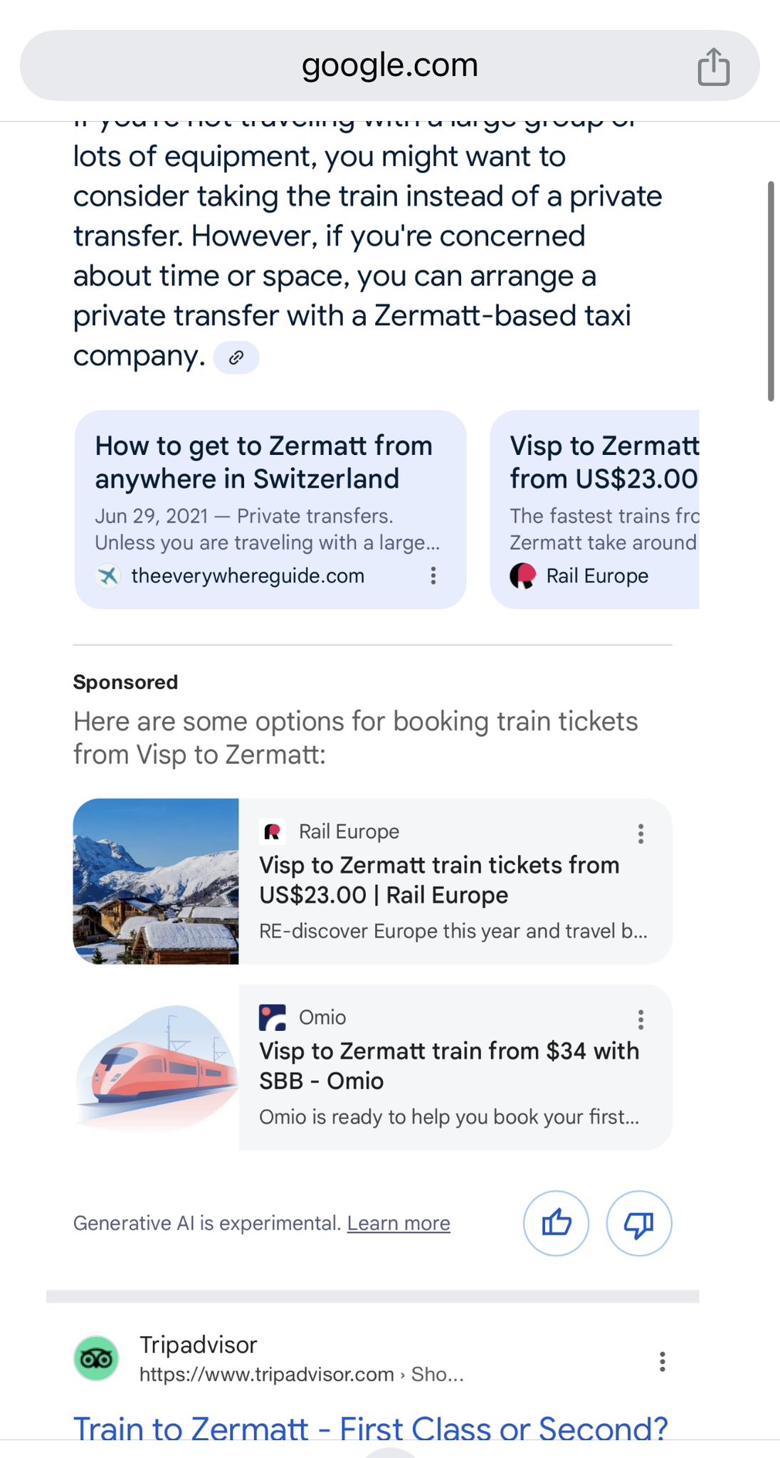Open 'Learn more' about generative AI
The image size is (780, 1458).
tap(399, 1223)
